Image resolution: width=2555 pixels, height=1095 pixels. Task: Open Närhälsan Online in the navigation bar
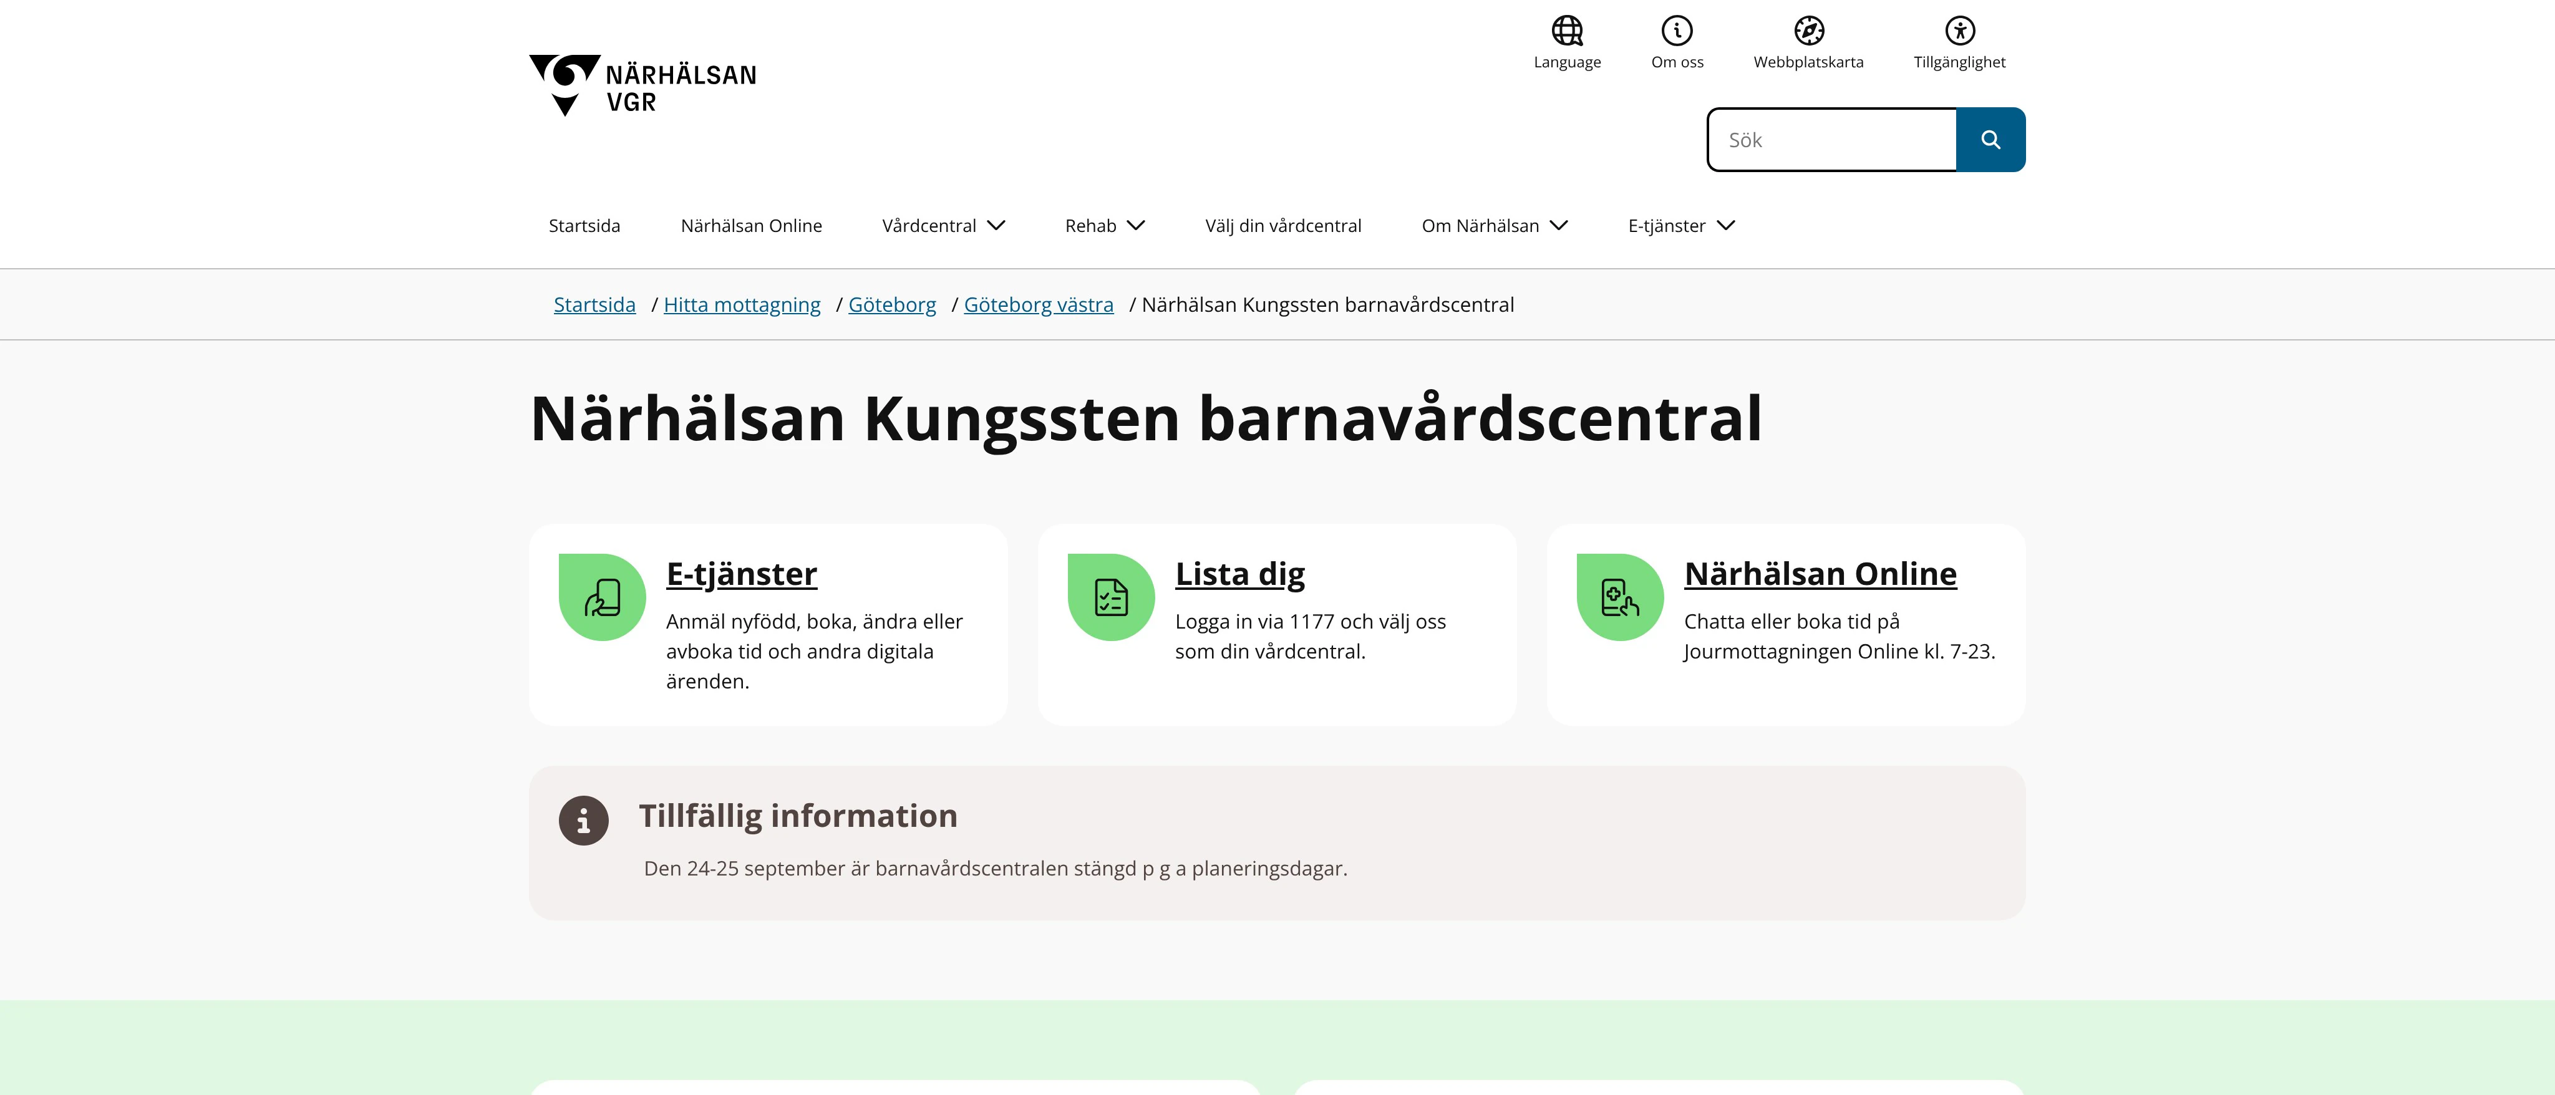751,226
